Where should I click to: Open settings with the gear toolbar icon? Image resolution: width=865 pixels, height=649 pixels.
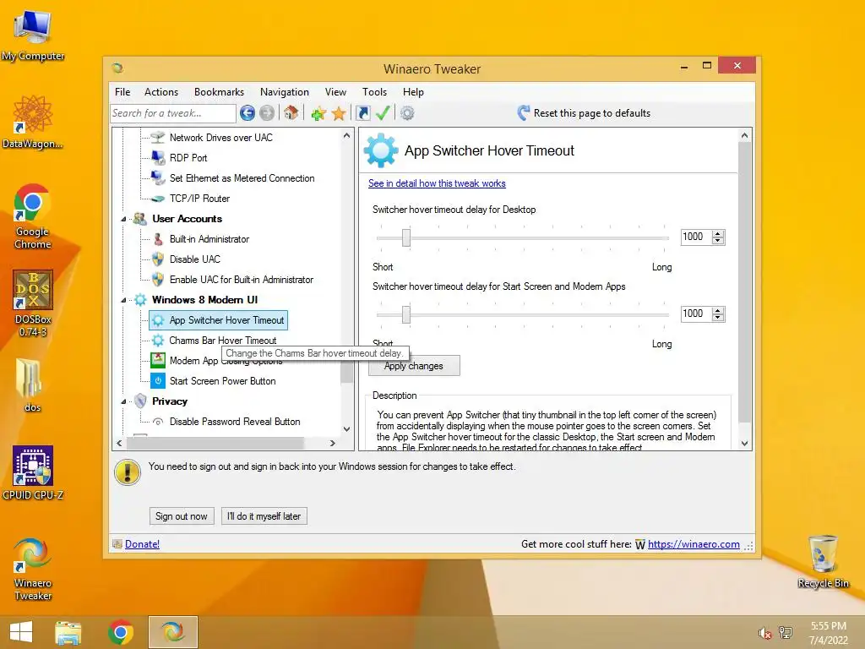click(407, 113)
